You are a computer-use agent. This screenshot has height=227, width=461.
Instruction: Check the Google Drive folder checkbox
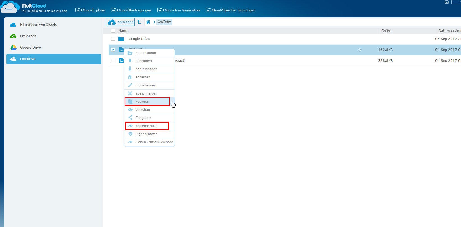pyautogui.click(x=113, y=39)
